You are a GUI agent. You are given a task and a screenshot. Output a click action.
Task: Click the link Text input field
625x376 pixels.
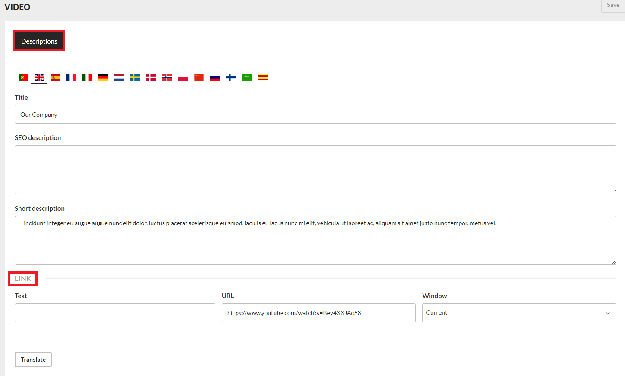115,313
